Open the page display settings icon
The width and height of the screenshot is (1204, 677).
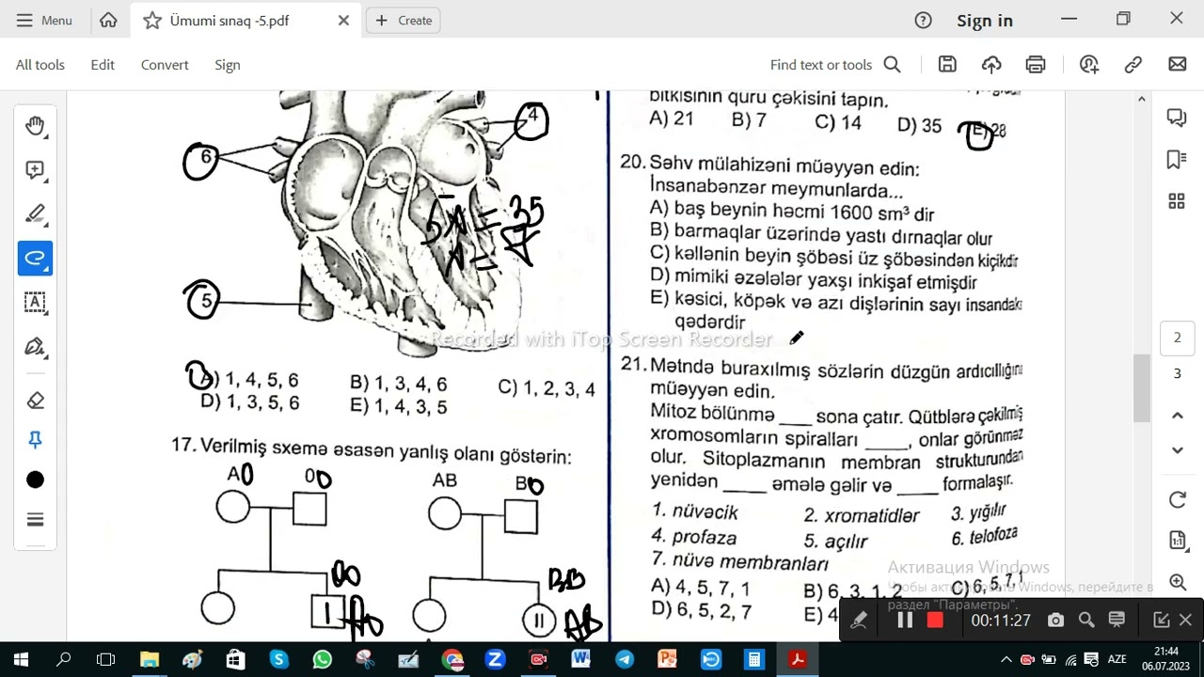click(1177, 540)
